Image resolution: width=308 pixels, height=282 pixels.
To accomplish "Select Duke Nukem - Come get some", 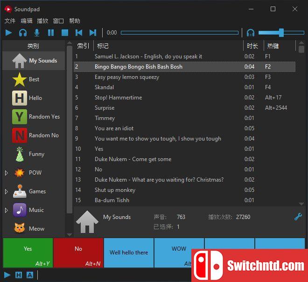I will click(x=185, y=159).
